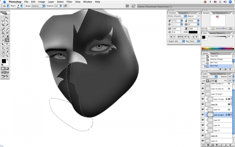Select the Eyedropper tool
The image size is (235, 147).
click(7, 52)
